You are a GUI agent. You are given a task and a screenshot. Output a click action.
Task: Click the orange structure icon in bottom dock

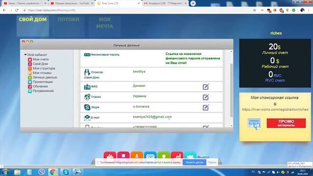tap(137, 155)
